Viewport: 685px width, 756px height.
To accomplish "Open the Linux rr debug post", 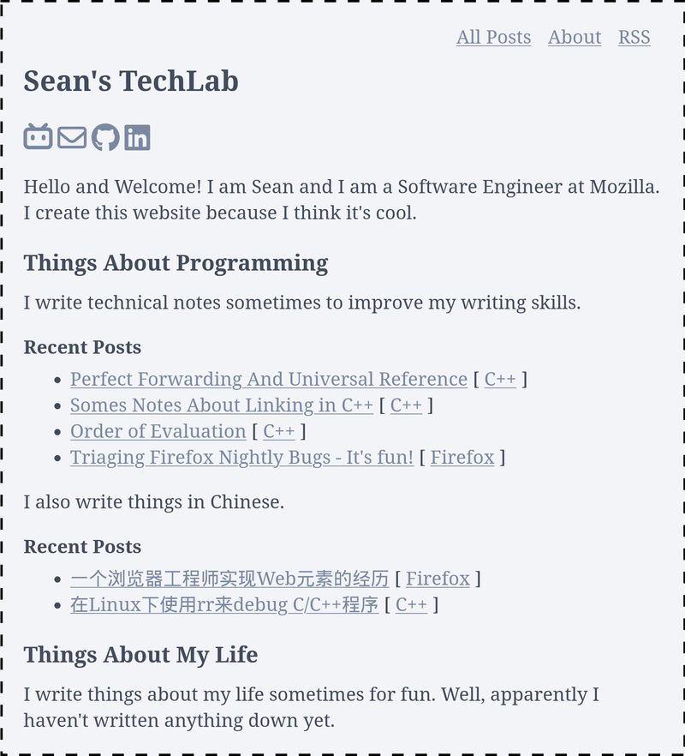I will (224, 604).
